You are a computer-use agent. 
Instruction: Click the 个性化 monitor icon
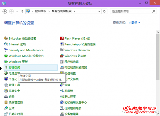coord(6,79)
